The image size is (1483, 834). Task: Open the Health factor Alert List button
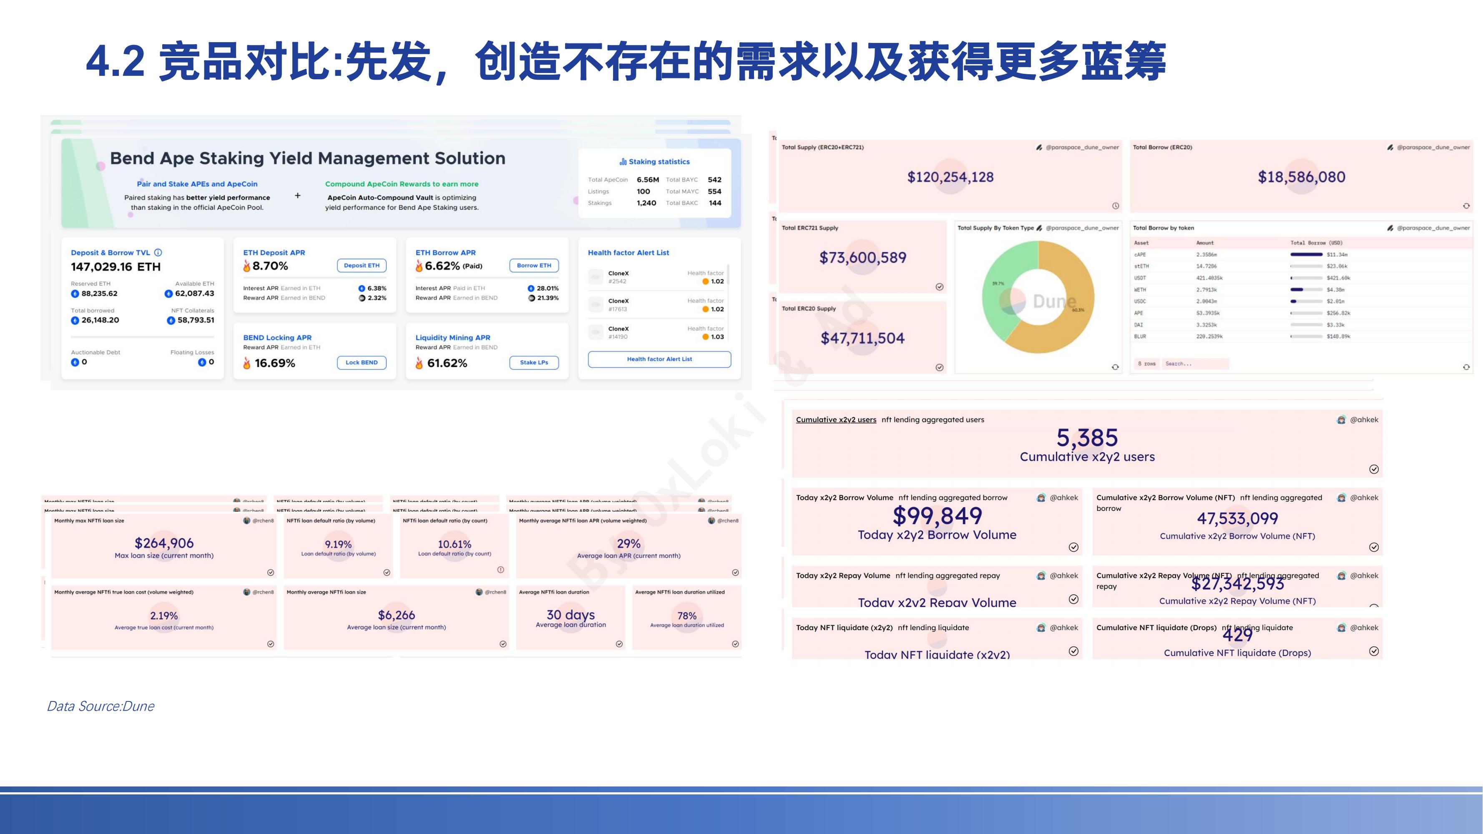coord(660,359)
